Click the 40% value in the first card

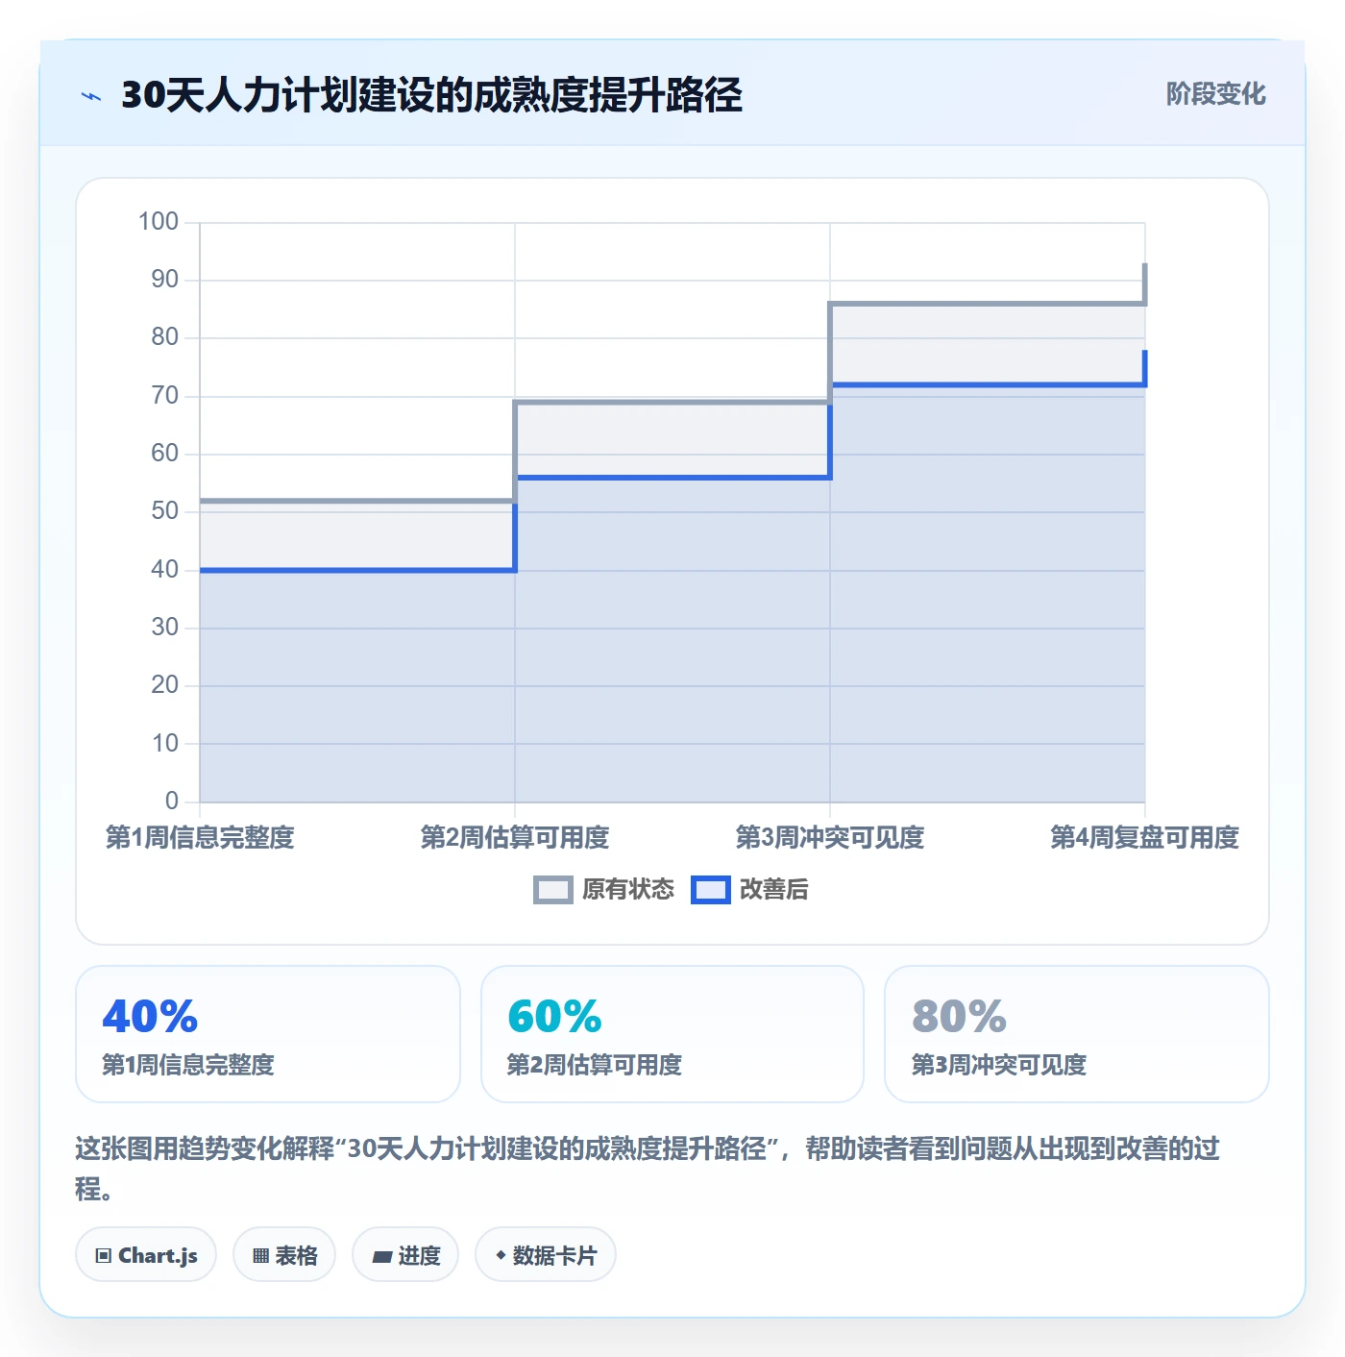tap(150, 1016)
